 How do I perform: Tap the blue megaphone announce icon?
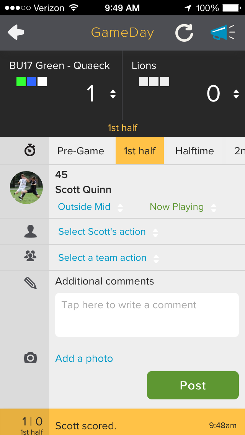pyautogui.click(x=223, y=33)
